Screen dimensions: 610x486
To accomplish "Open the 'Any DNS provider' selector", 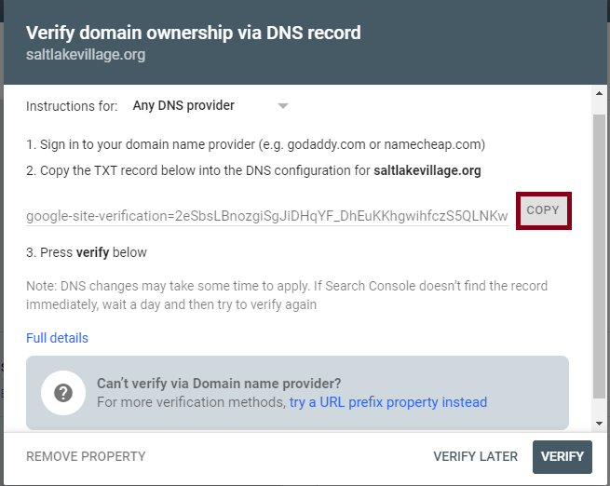I will (x=210, y=106).
